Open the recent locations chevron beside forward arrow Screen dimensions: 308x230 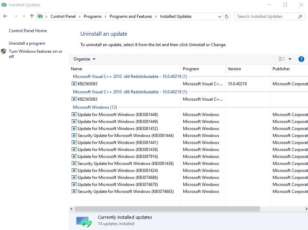pos(23,16)
